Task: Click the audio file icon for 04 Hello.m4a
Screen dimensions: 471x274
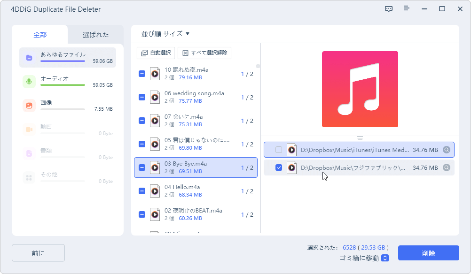Action: coord(155,191)
